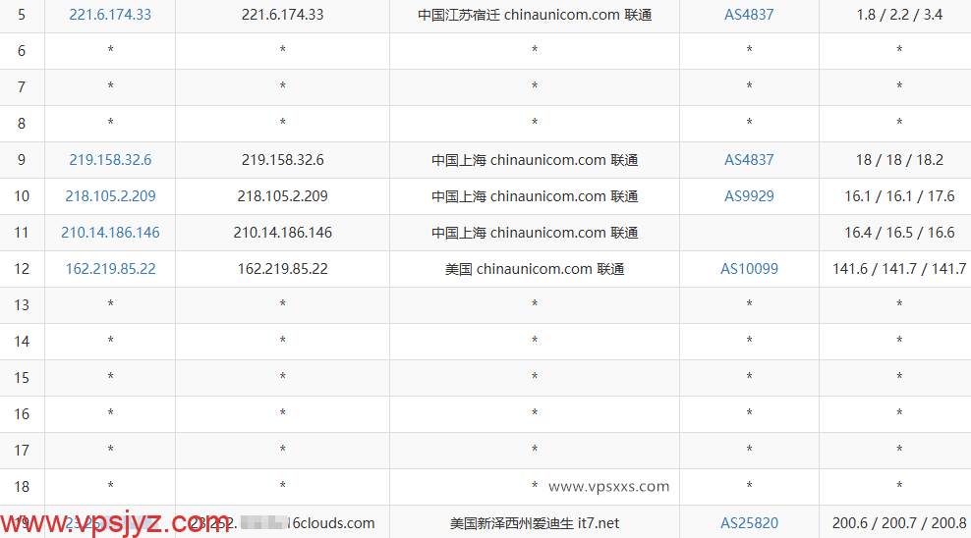Select location text 美国 chinaunicom.com 联通
The height and width of the screenshot is (538, 971).
click(x=535, y=269)
